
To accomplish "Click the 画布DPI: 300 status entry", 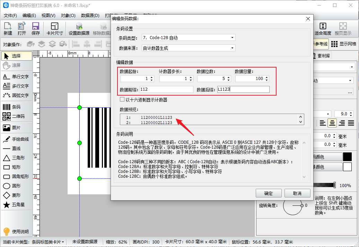I will point(146,242).
